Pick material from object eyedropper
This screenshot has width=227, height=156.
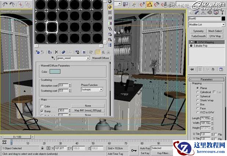53,58
